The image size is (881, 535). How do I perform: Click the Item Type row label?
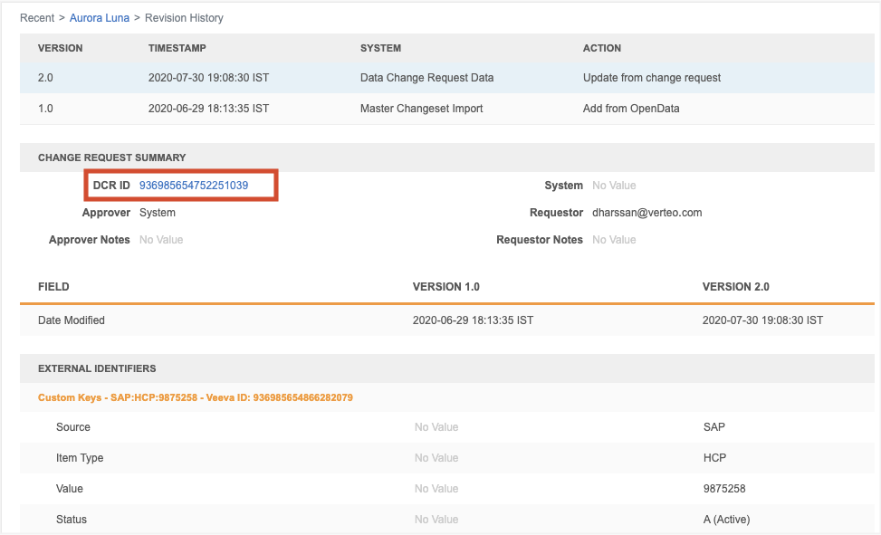pos(80,458)
